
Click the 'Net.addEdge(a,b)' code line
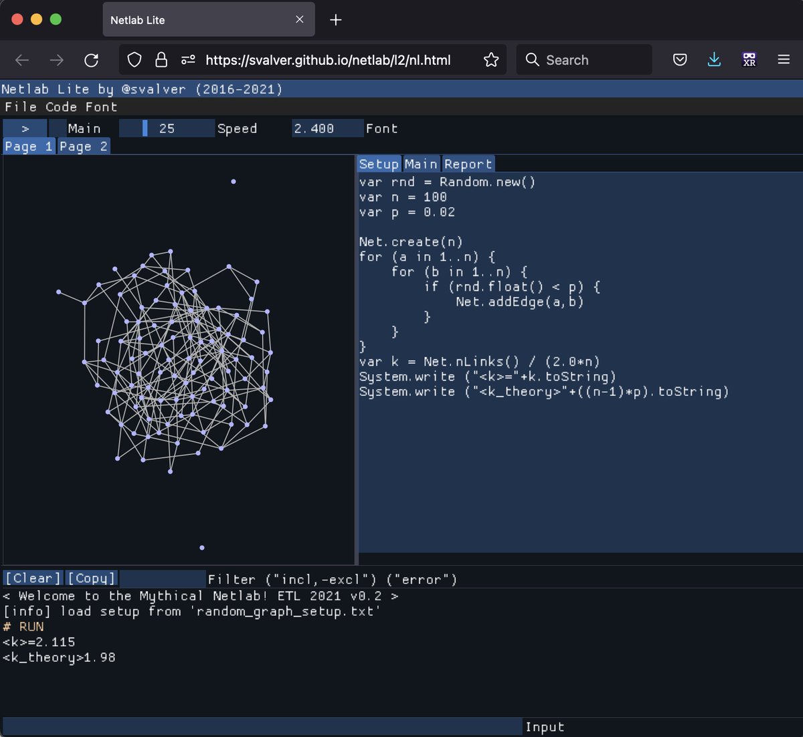(x=520, y=302)
